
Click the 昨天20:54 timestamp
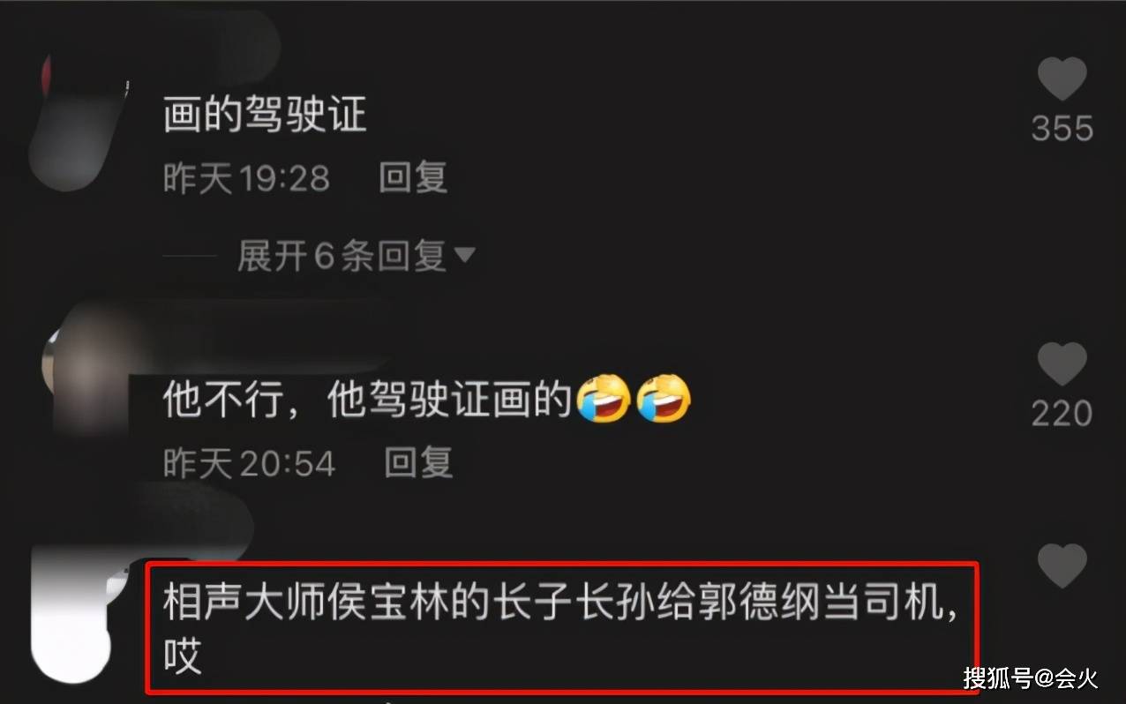click(250, 463)
